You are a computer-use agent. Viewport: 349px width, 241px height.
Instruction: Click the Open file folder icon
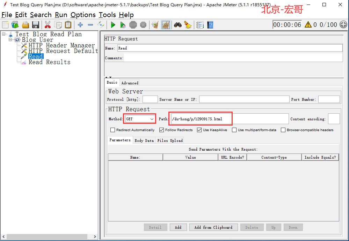tap(26, 25)
